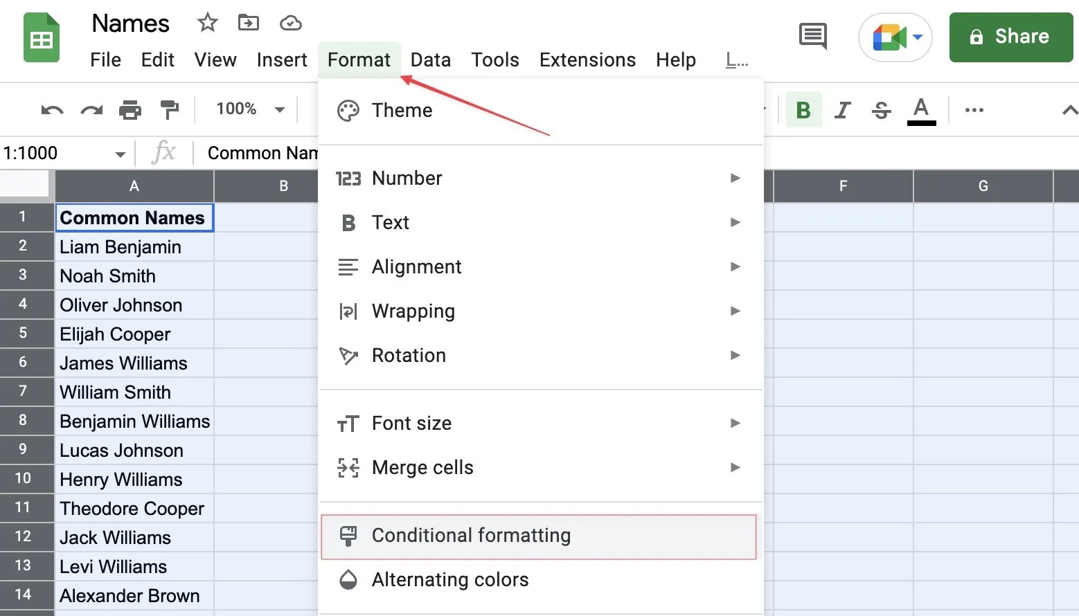This screenshot has width=1079, height=616.
Task: Toggle bold formatting
Action: click(803, 109)
